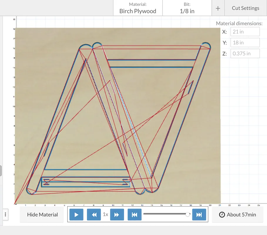The width and height of the screenshot is (267, 235).
Task: Focus the Z thickness field showing 0.375 in
Action: 245,53
